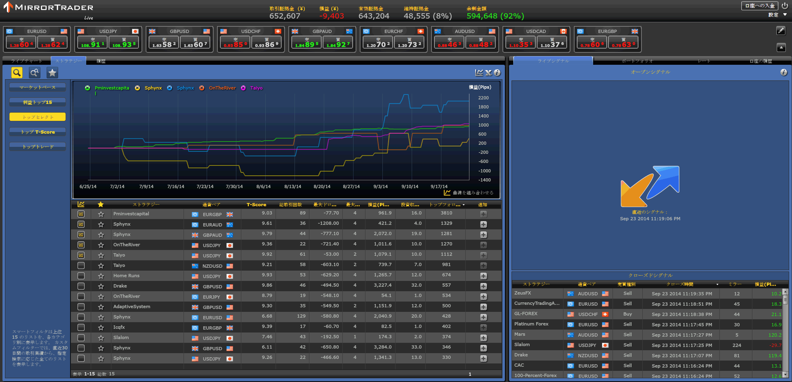The height and width of the screenshot is (382, 792).
Task: Click the deposit to account (口座への入金) button
Action: (760, 6)
